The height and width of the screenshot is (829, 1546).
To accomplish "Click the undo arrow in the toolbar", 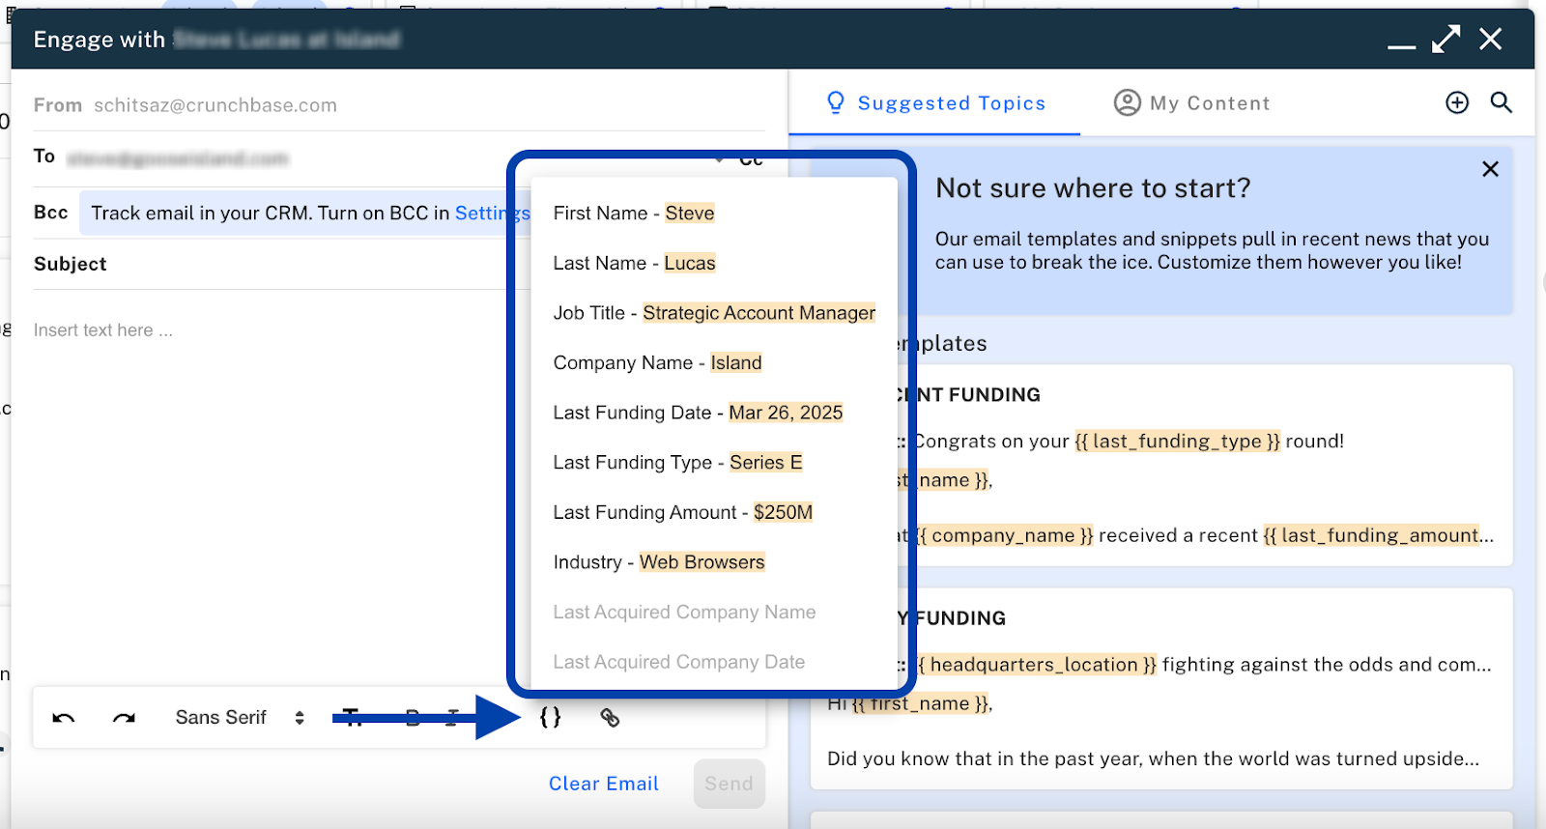I will [64, 717].
